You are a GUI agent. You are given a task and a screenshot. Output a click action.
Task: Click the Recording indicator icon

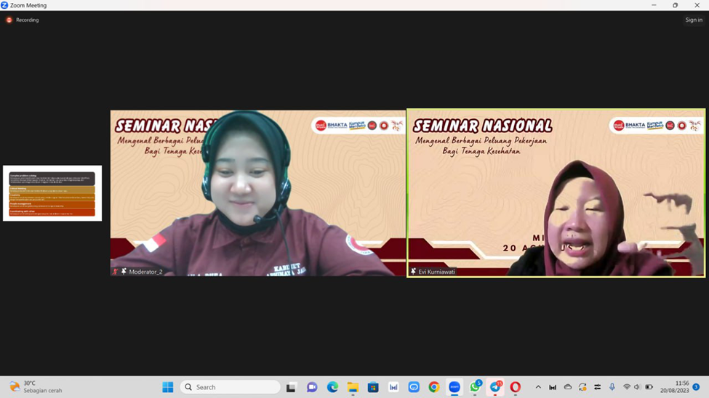click(x=9, y=20)
